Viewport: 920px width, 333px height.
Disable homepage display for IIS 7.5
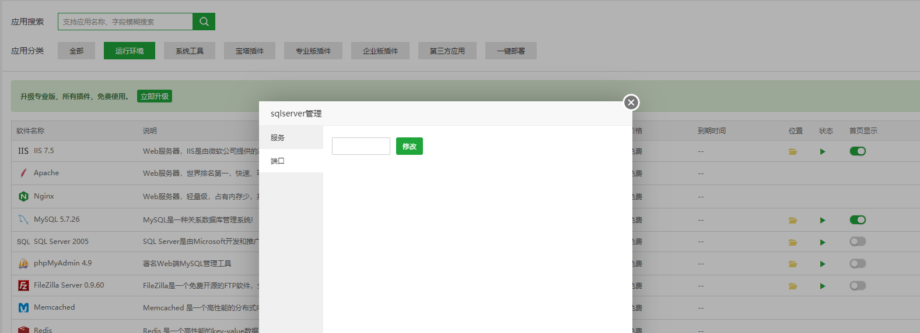pos(858,151)
